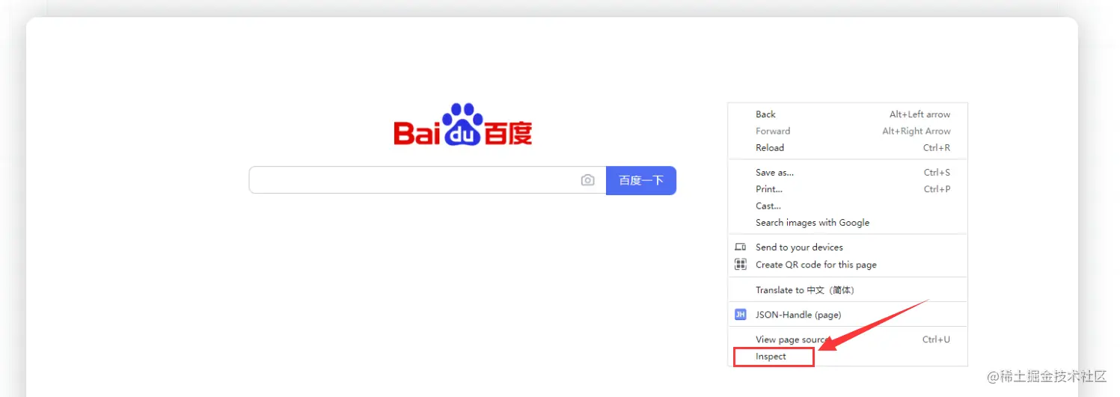Click the QR code icon in menu
This screenshot has width=1120, height=397.
740,265
